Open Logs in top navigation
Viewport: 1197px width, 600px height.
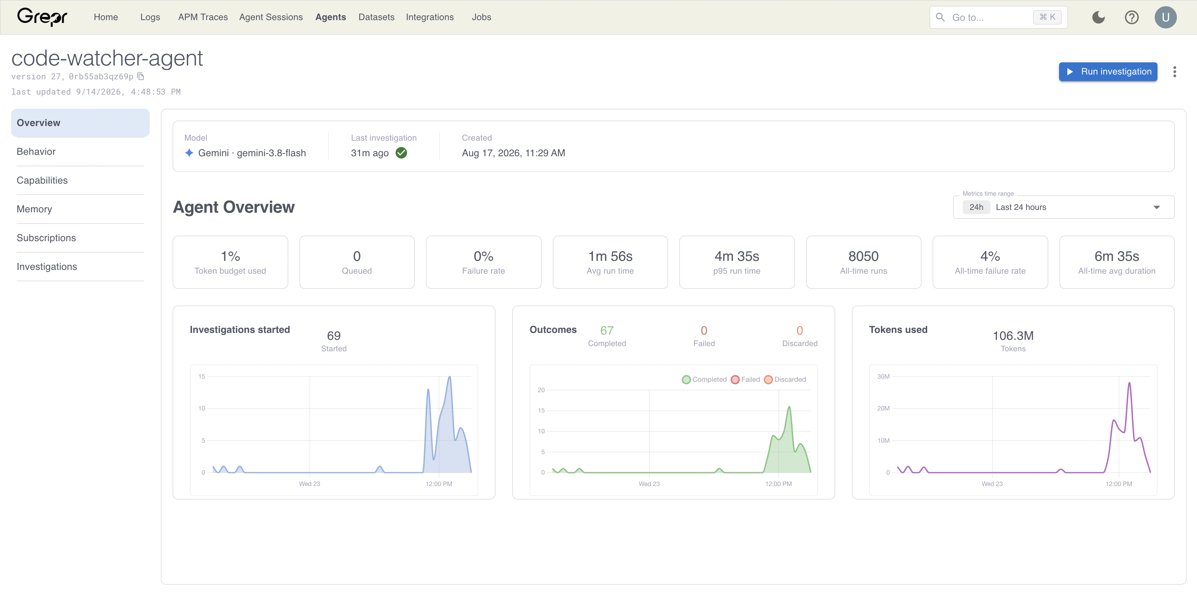coord(150,17)
